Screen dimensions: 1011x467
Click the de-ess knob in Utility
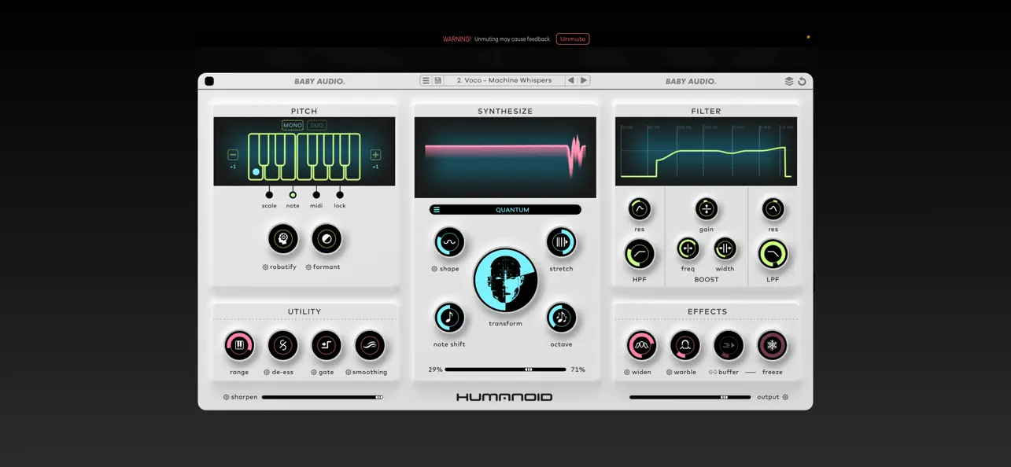click(282, 345)
